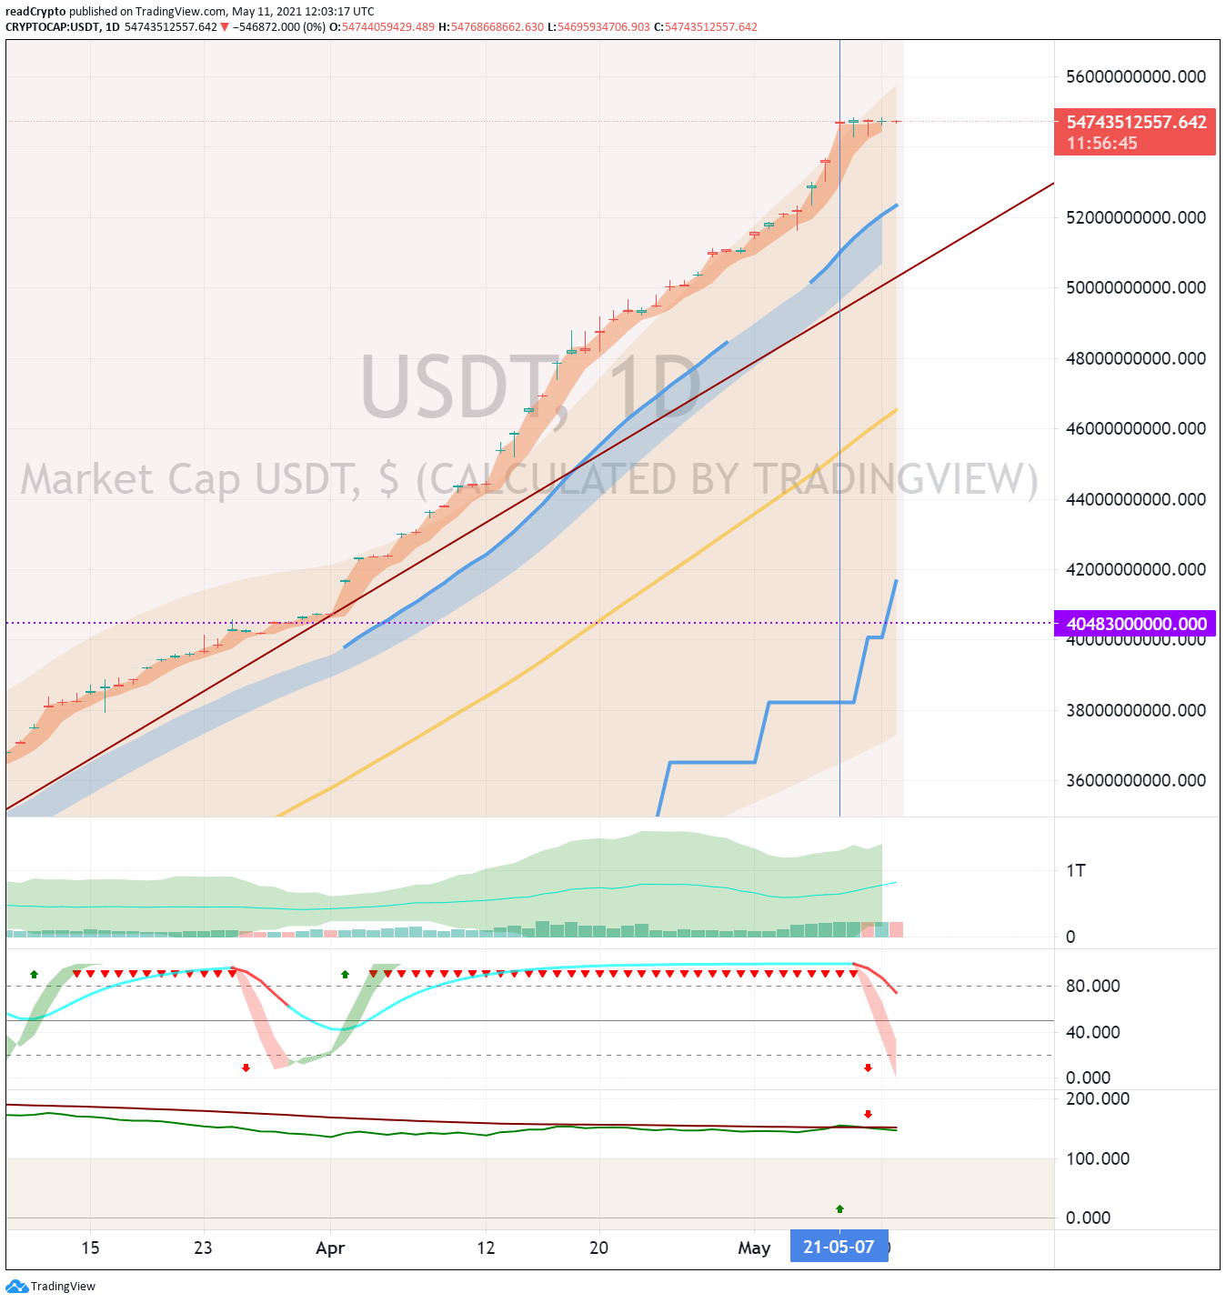Click the TradingView logo icon at the bottom
The height and width of the screenshot is (1303, 1226).
17,1286
